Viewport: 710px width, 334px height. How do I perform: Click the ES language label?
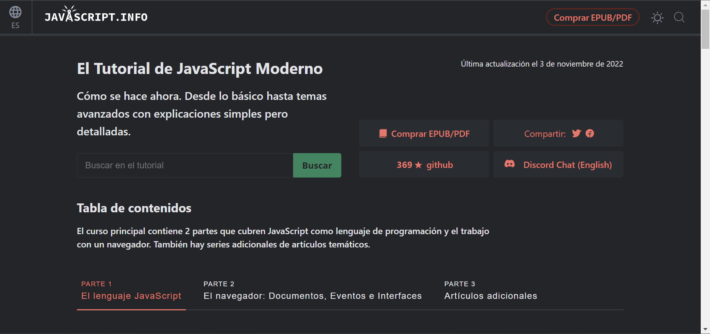[x=15, y=26]
